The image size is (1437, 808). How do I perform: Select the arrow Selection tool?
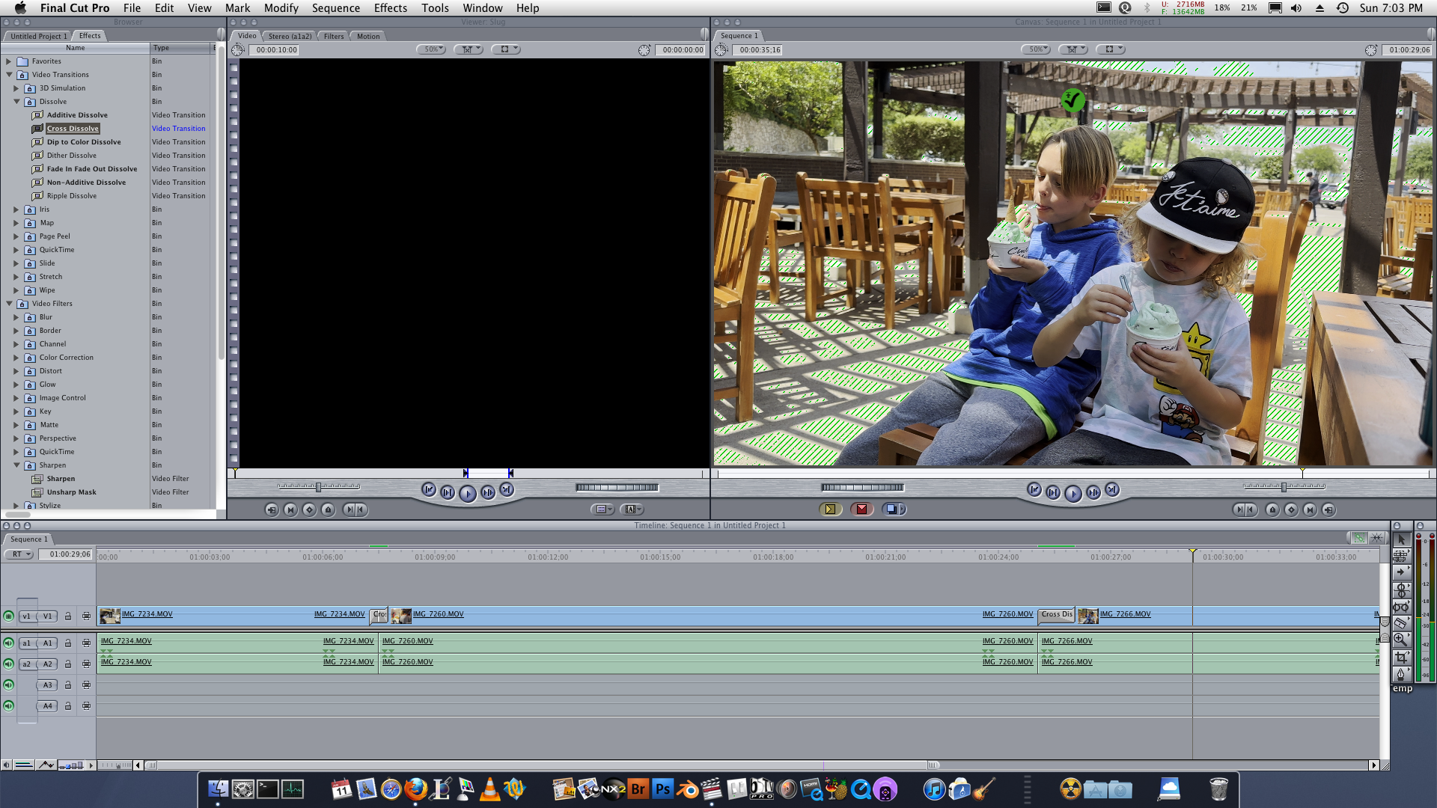1401,539
